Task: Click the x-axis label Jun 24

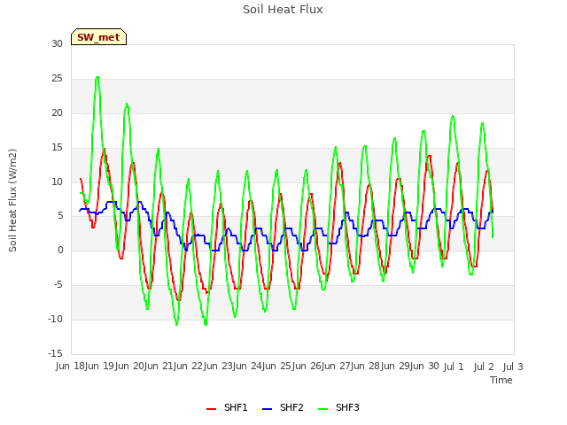Action: click(248, 367)
